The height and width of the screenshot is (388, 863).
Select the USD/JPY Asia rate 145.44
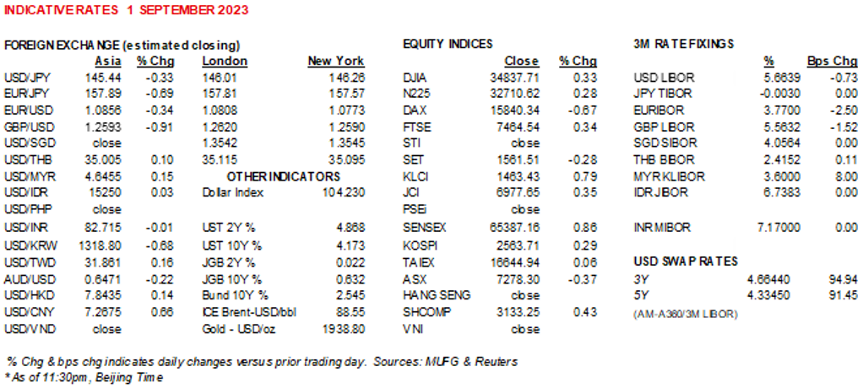point(106,78)
